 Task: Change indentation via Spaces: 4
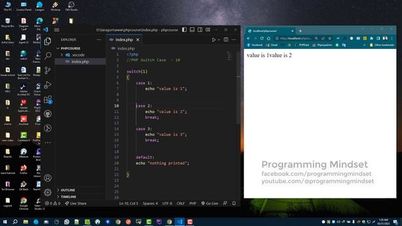tap(150, 203)
